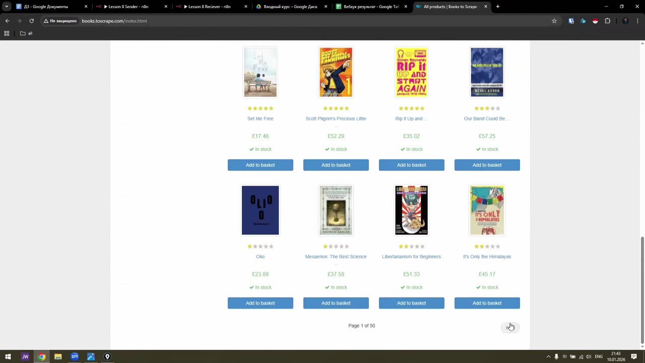
Task: Open the Chrome profile avatar
Action: 625,21
